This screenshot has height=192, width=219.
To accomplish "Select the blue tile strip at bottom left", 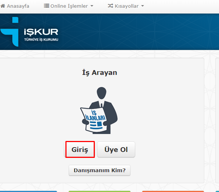I will point(28,191).
